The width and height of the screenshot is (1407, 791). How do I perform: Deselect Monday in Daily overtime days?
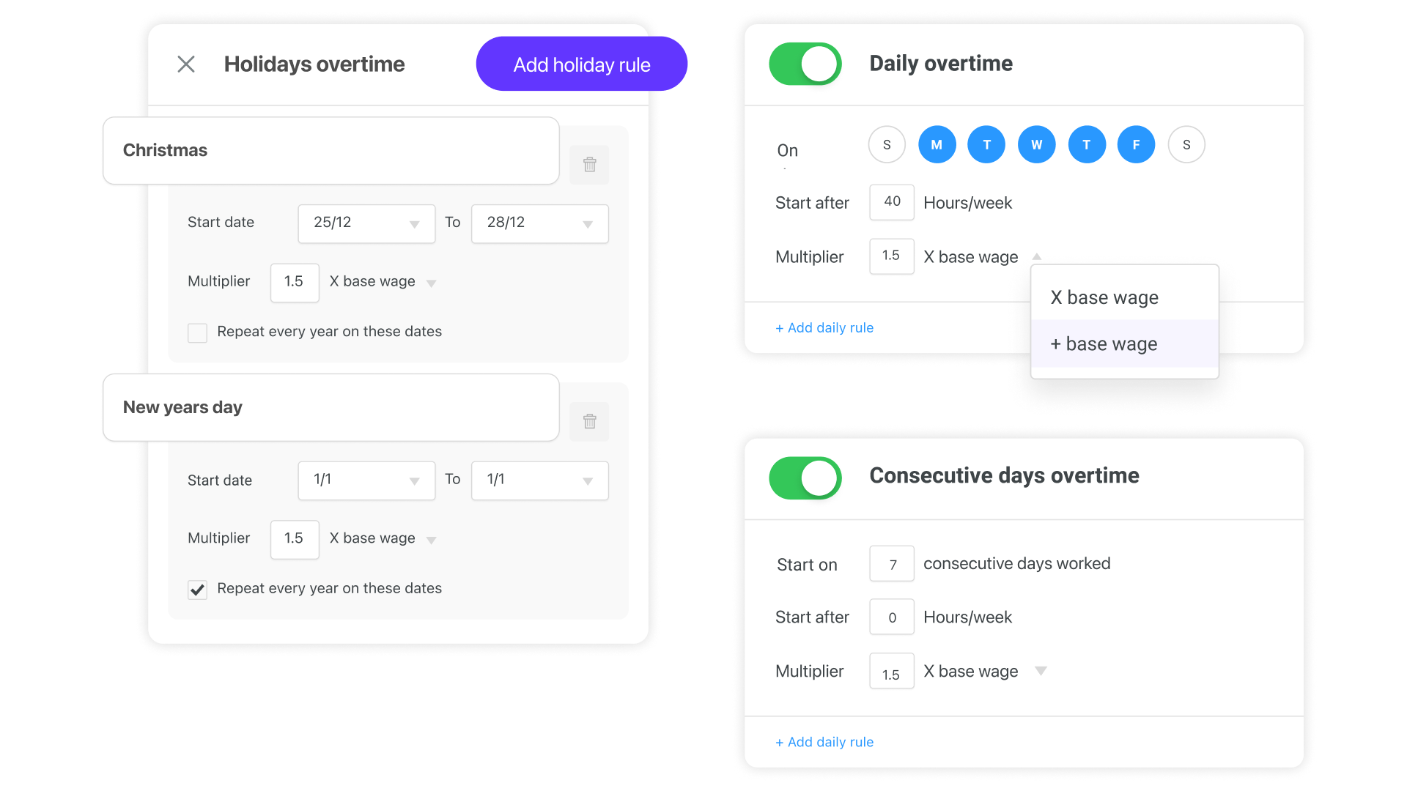click(937, 144)
